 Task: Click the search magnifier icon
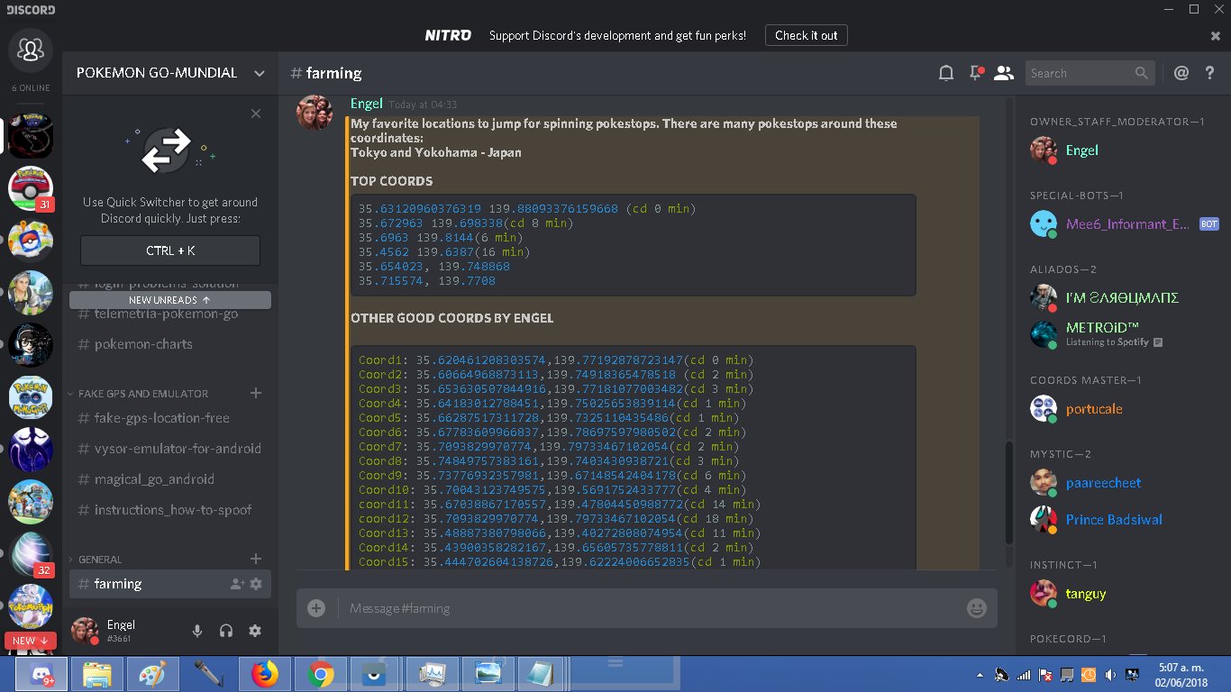1141,73
